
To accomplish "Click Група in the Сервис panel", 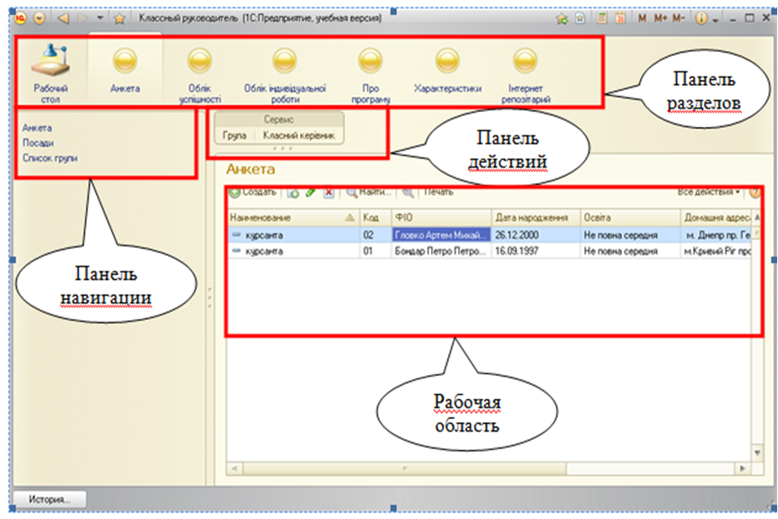I will pos(234,135).
